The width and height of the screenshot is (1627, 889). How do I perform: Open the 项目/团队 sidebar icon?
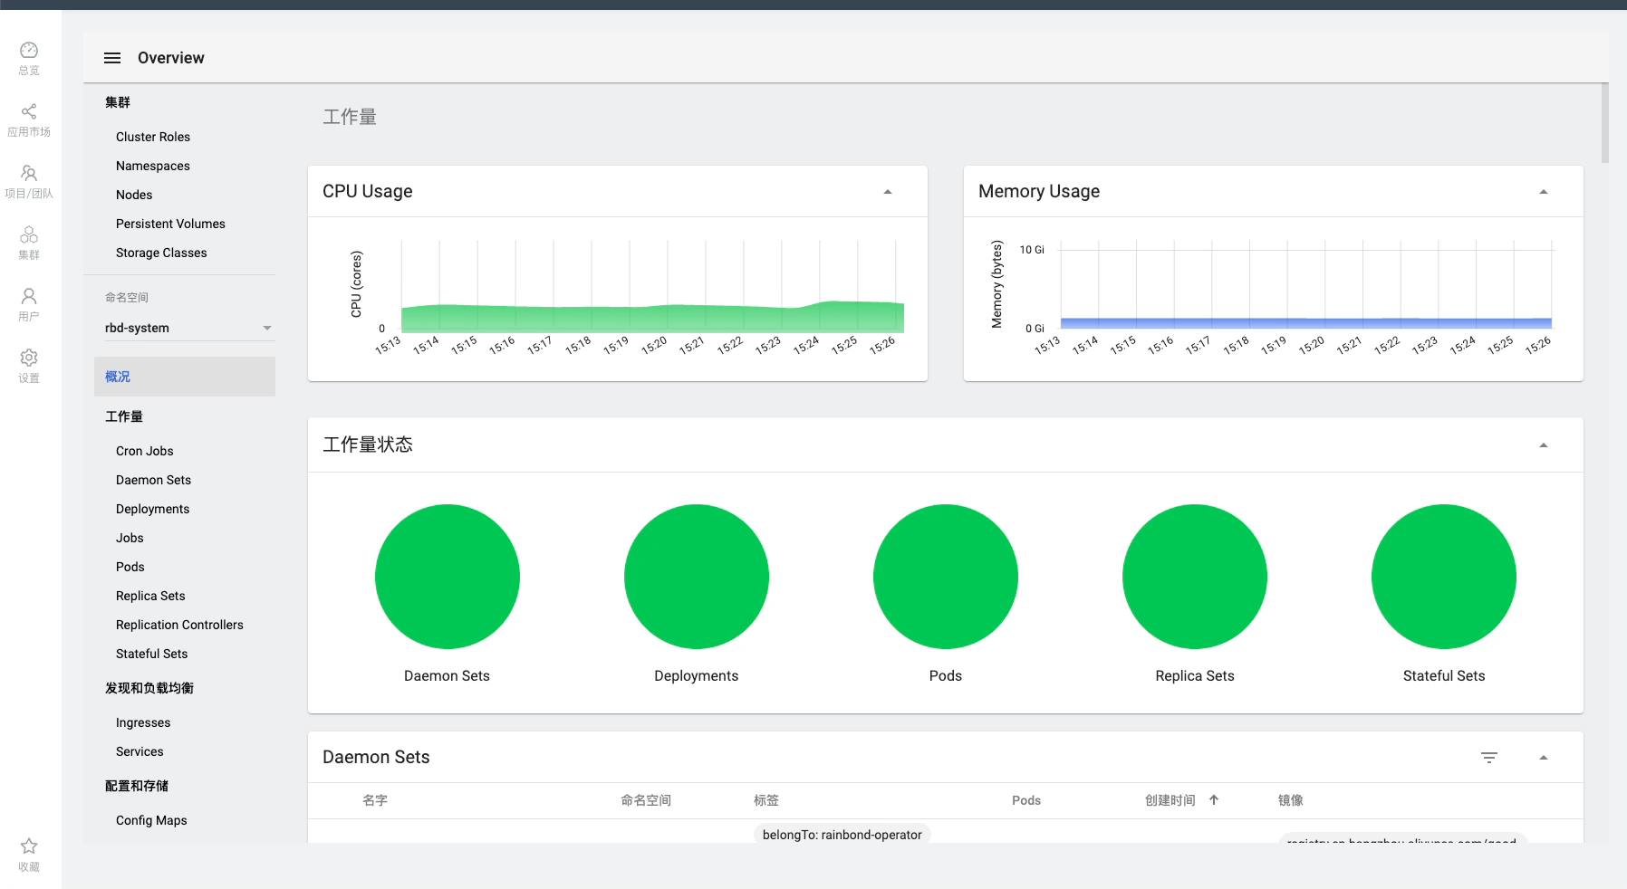[29, 174]
